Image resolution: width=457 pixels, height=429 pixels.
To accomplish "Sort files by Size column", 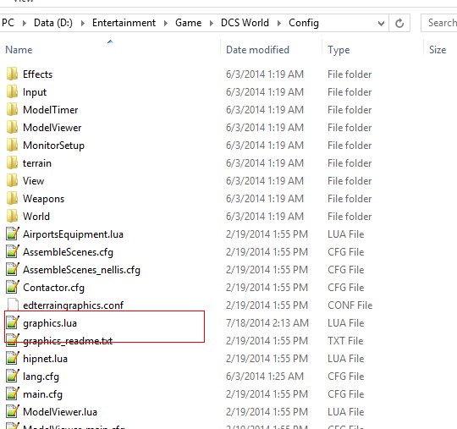I will click(x=438, y=50).
